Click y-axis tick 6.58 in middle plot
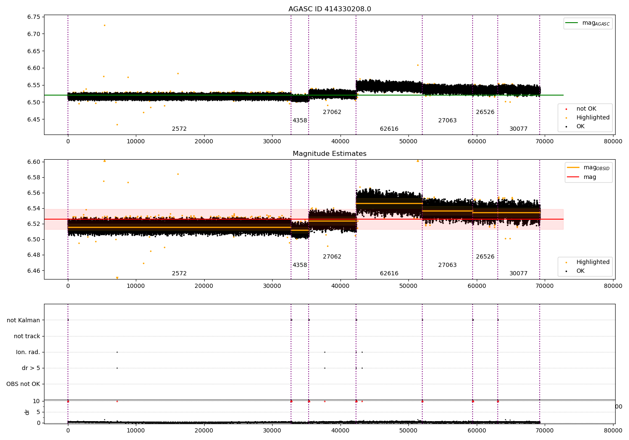This screenshot has width=629, height=440. [x=34, y=177]
